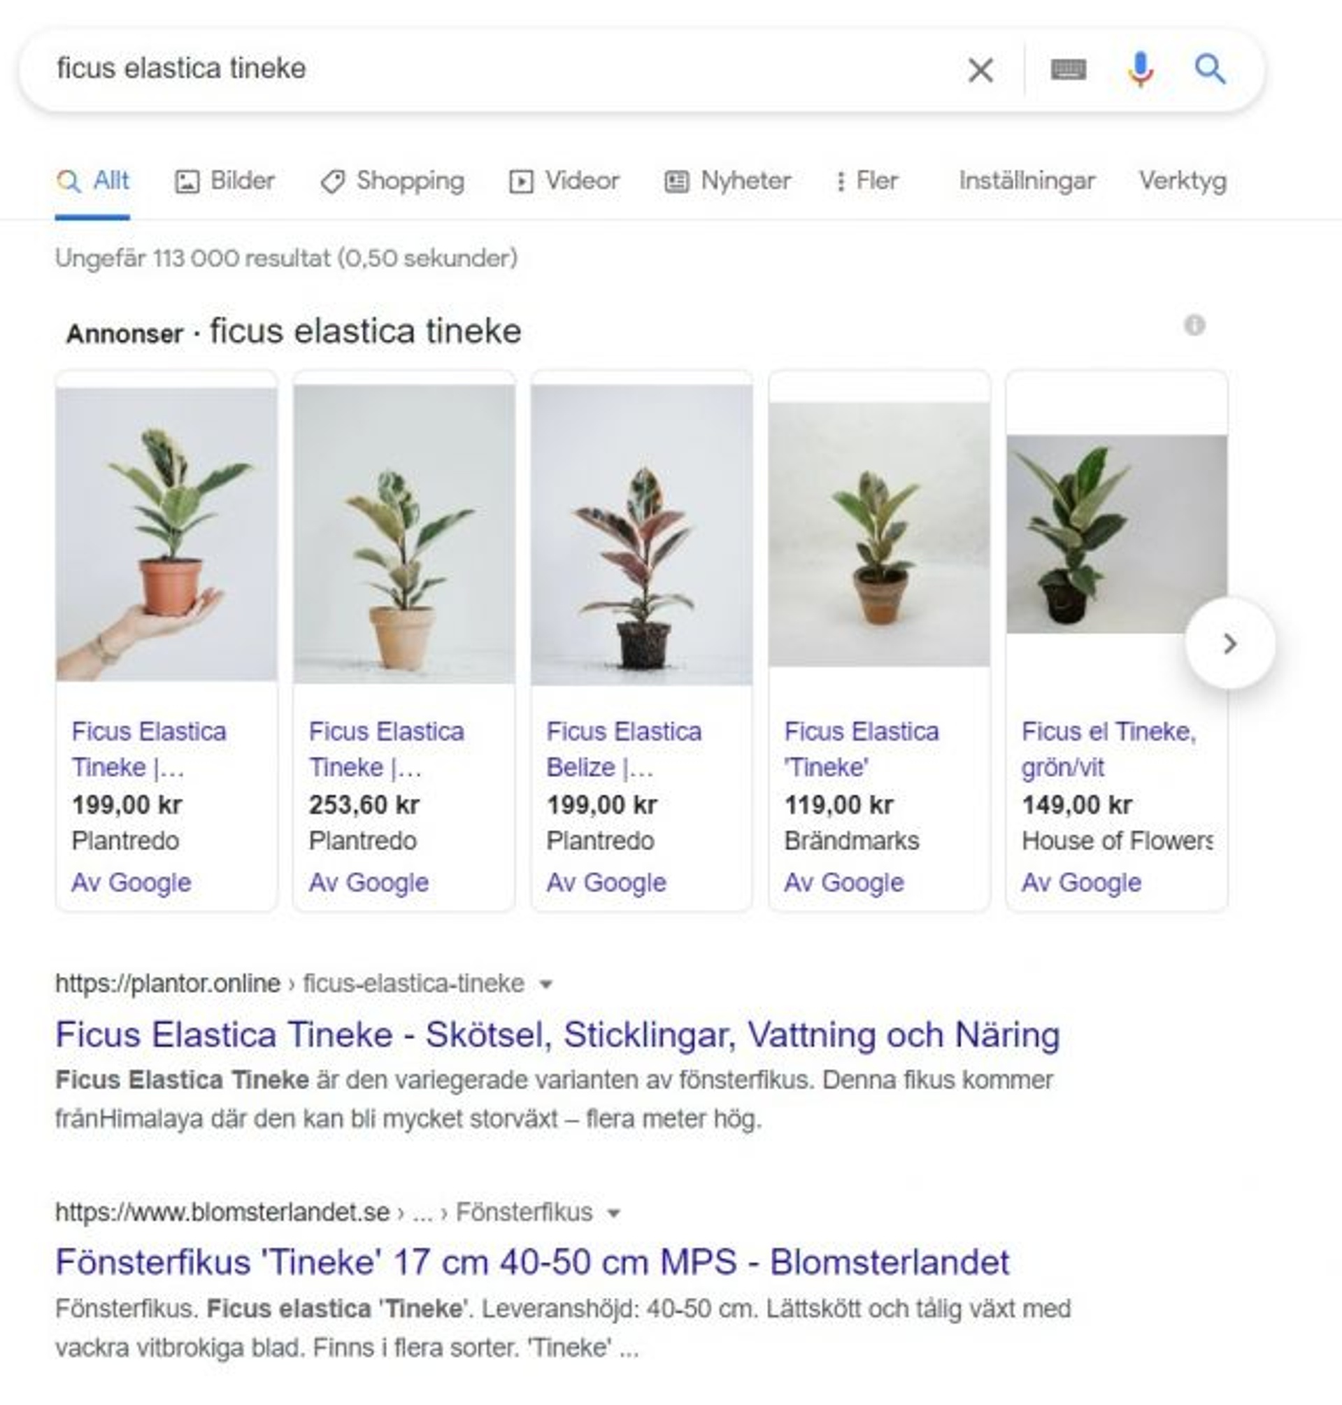Image resolution: width=1342 pixels, height=1405 pixels.
Task: Expand plantor.online result options arrow
Action: (x=545, y=985)
